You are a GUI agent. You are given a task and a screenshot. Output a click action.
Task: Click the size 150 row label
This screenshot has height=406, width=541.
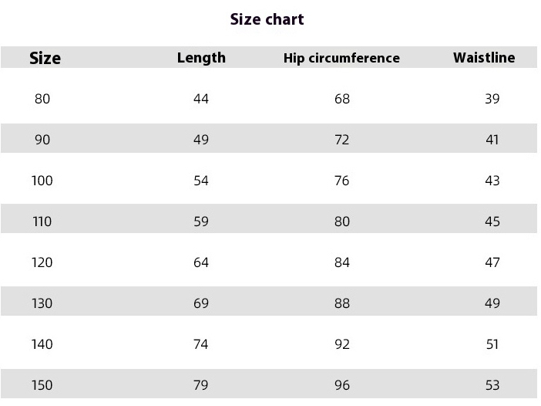coord(42,385)
